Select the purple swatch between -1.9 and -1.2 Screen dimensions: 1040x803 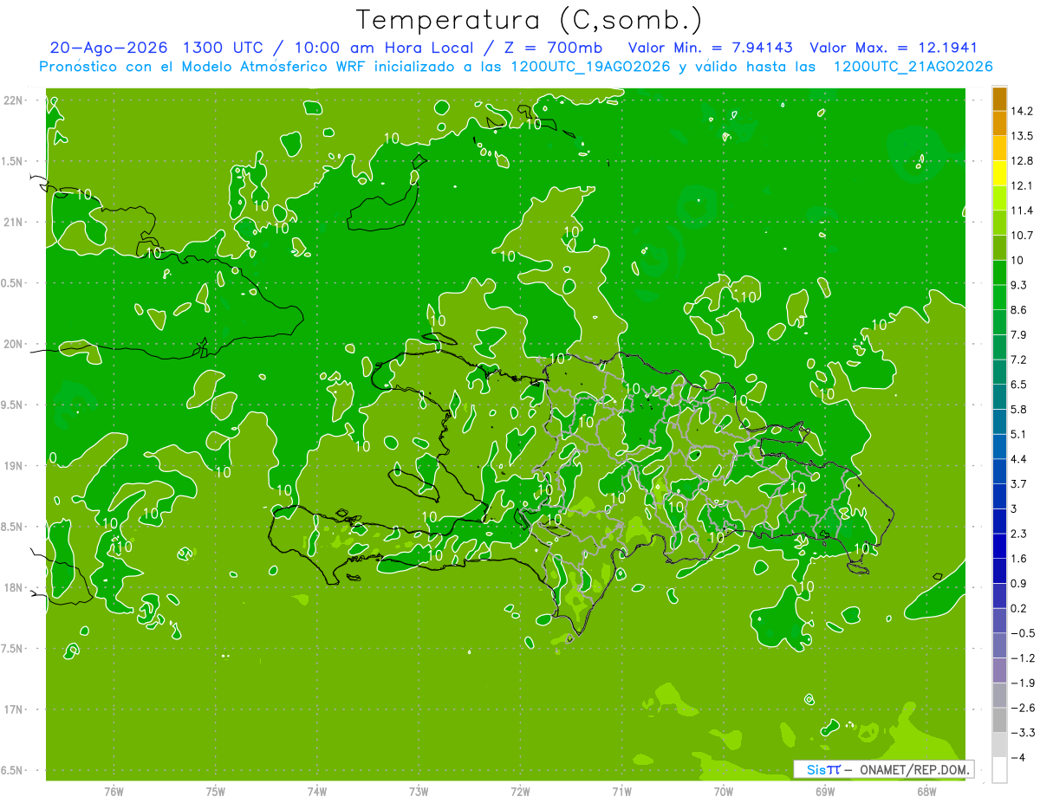click(999, 670)
